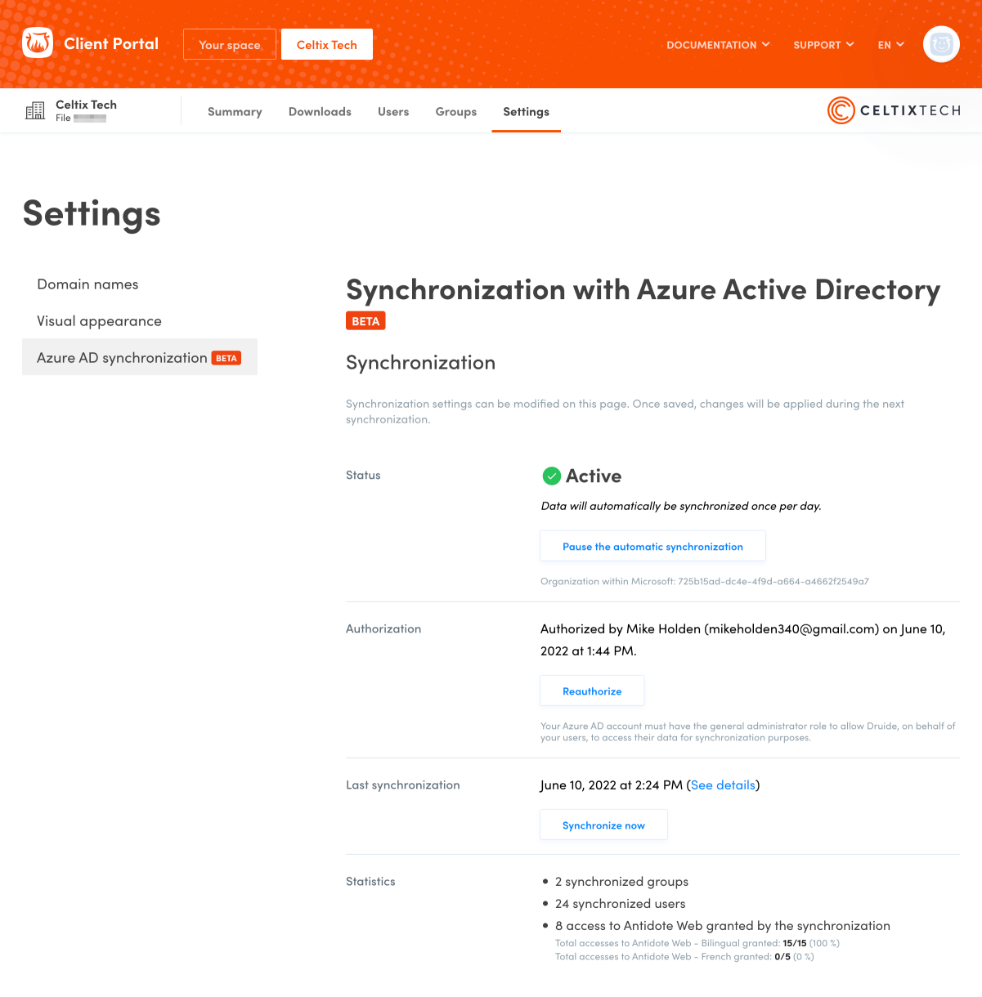Start sync with Synchronize now button
This screenshot has height=997, width=982.
tap(603, 825)
